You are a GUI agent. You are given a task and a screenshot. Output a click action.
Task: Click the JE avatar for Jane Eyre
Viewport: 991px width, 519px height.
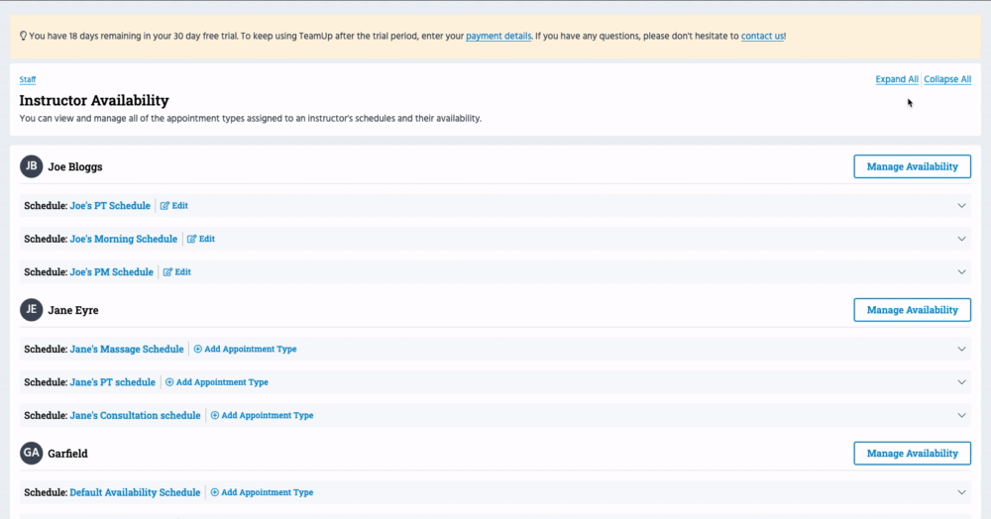pos(32,310)
